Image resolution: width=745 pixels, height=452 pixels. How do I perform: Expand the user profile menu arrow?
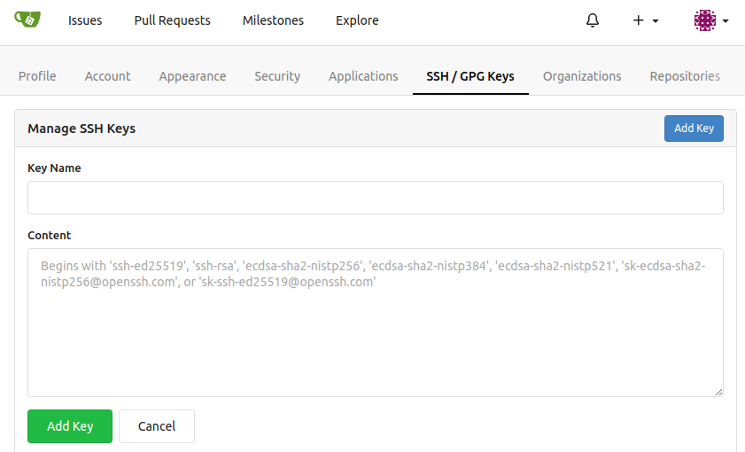coord(726,21)
